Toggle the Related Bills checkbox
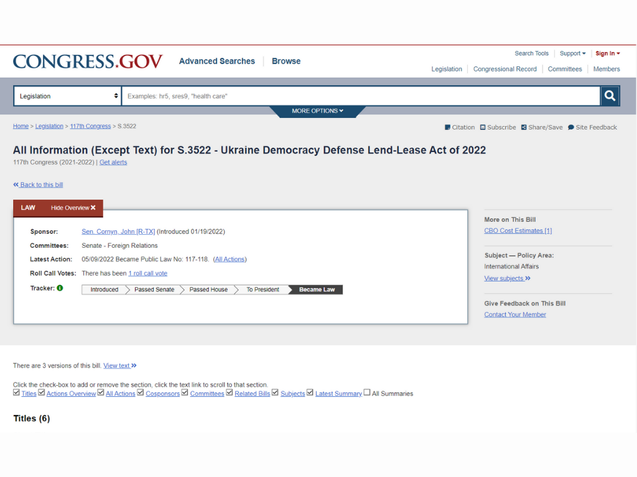637x477 pixels. 230,393
